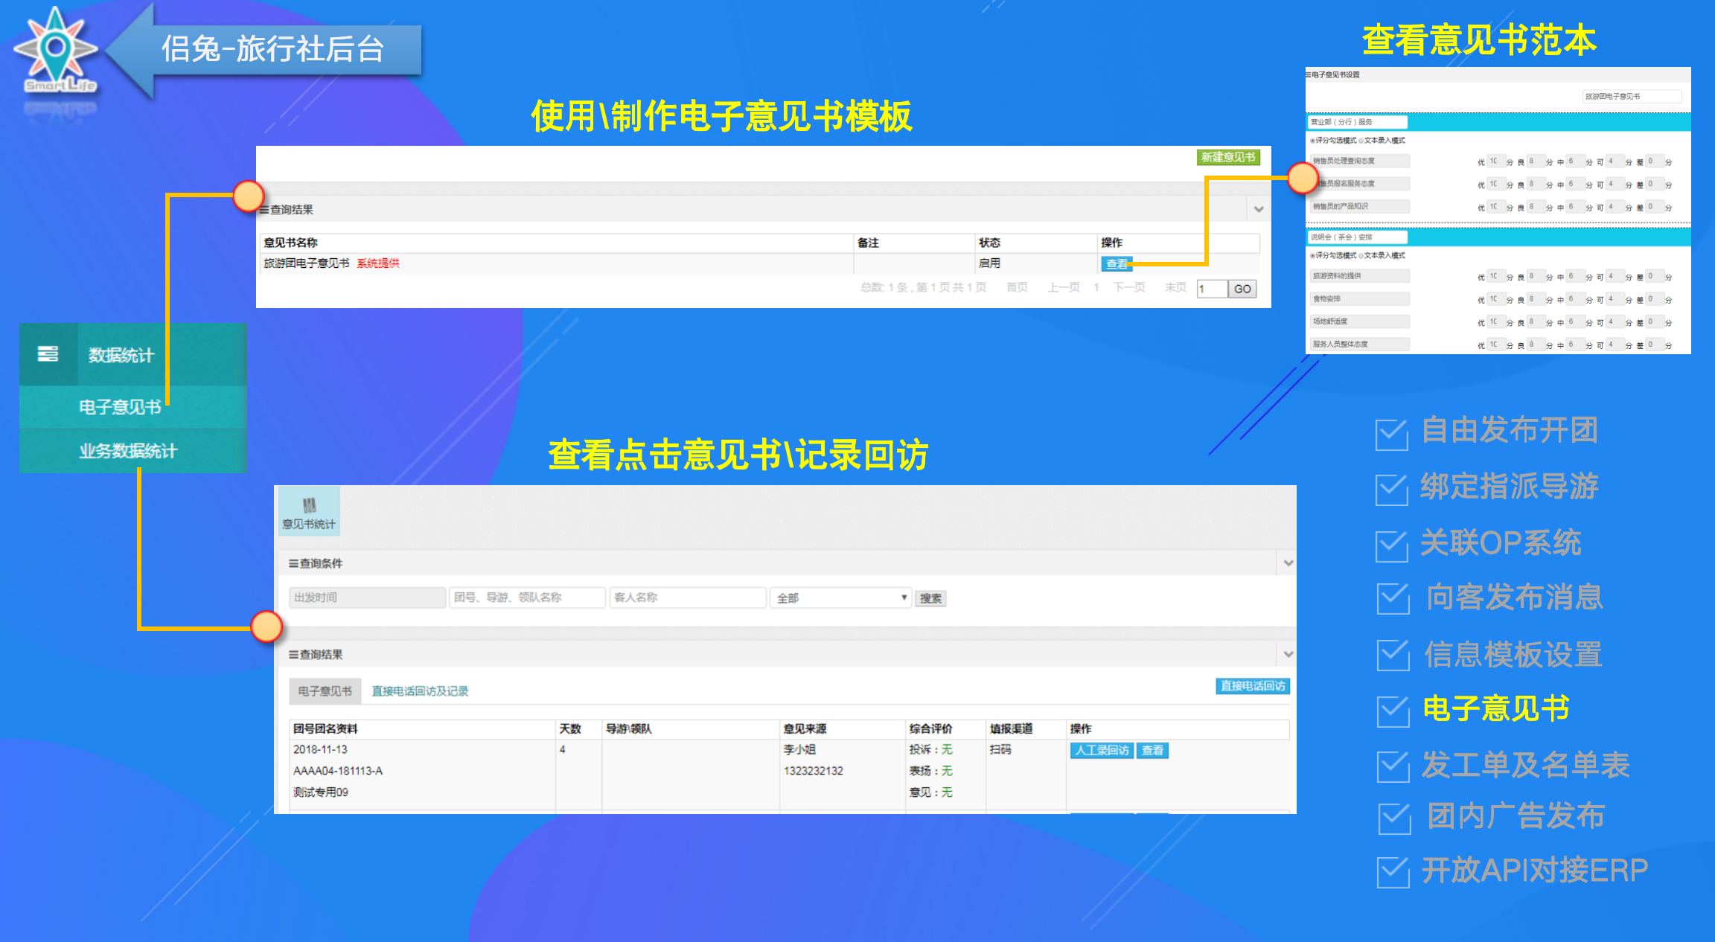The width and height of the screenshot is (1715, 942).
Task: Click group code AAAA04-181113-A
Action: (x=338, y=771)
